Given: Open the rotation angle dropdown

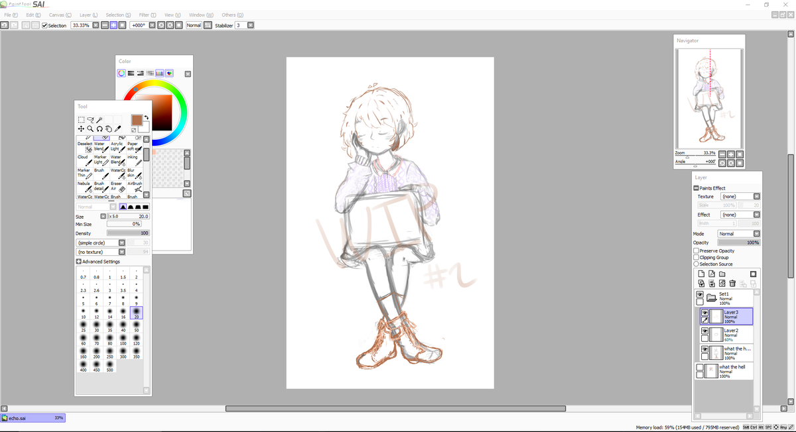Looking at the screenshot, I should (x=153, y=25).
